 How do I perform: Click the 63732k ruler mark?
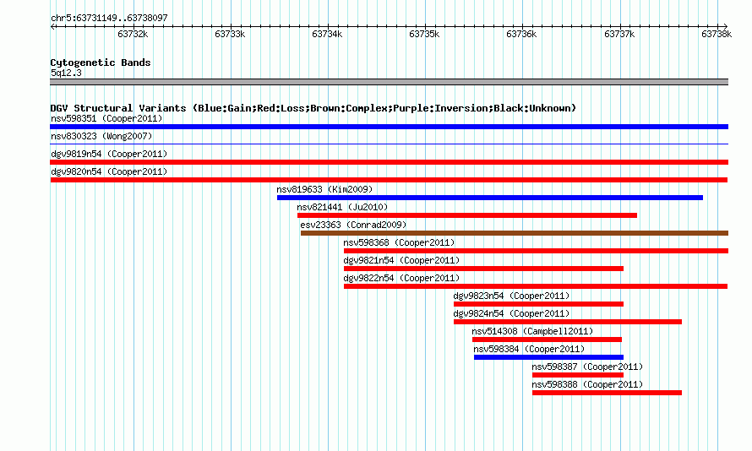click(x=133, y=34)
